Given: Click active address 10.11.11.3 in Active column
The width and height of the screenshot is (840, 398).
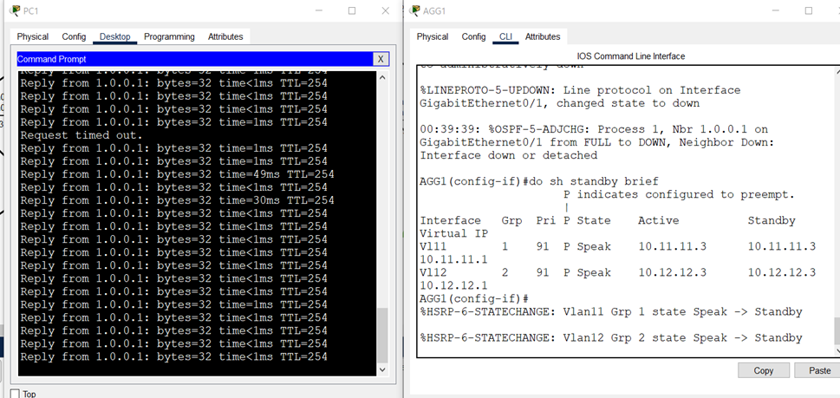Looking at the screenshot, I should pos(673,246).
